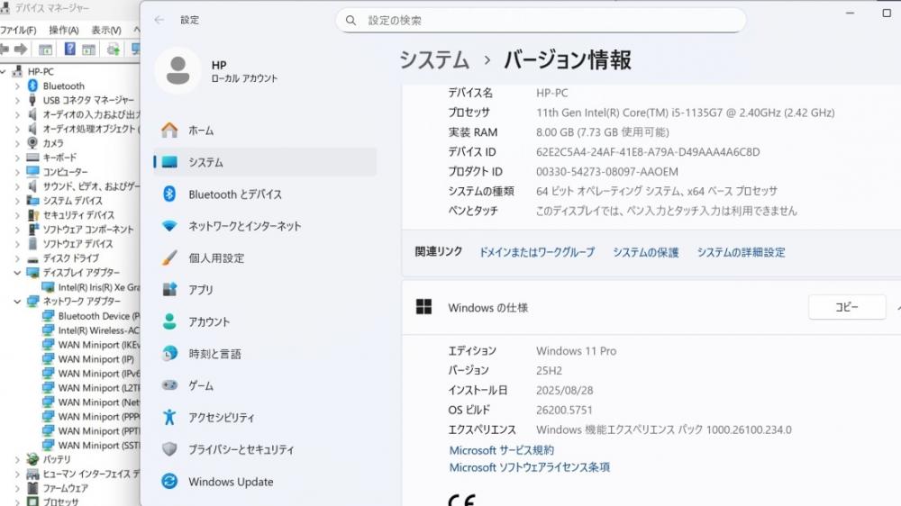Click scan for hardware changes toolbar icon
This screenshot has height=506, width=901.
point(114,50)
